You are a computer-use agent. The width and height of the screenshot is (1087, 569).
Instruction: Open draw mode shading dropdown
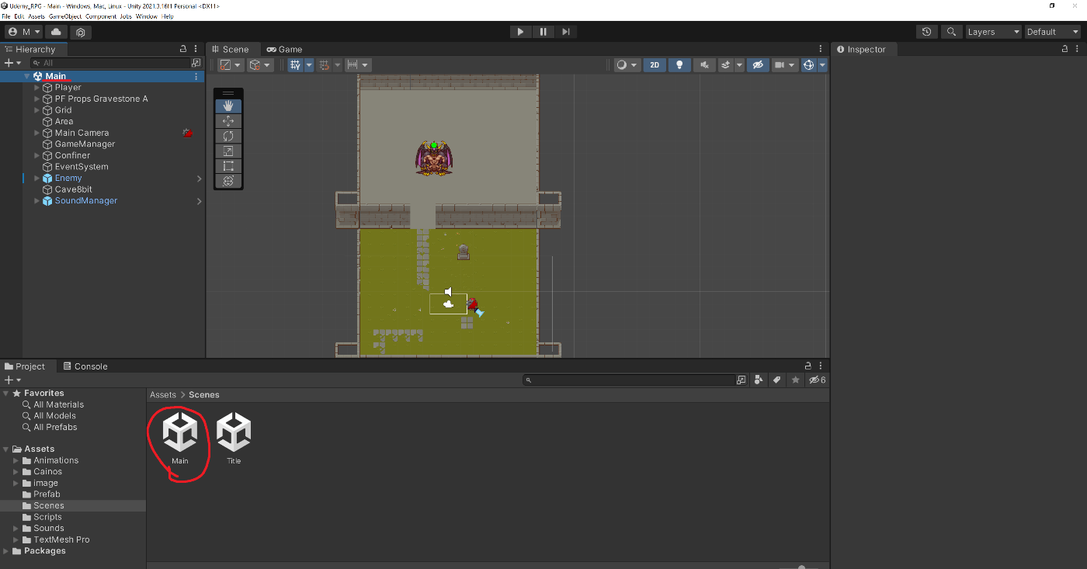point(627,65)
